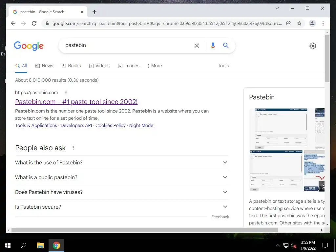Screen dimensions: 336x252
Task: Click vertical scrollbar down arrow
Action: pos(327,224)
